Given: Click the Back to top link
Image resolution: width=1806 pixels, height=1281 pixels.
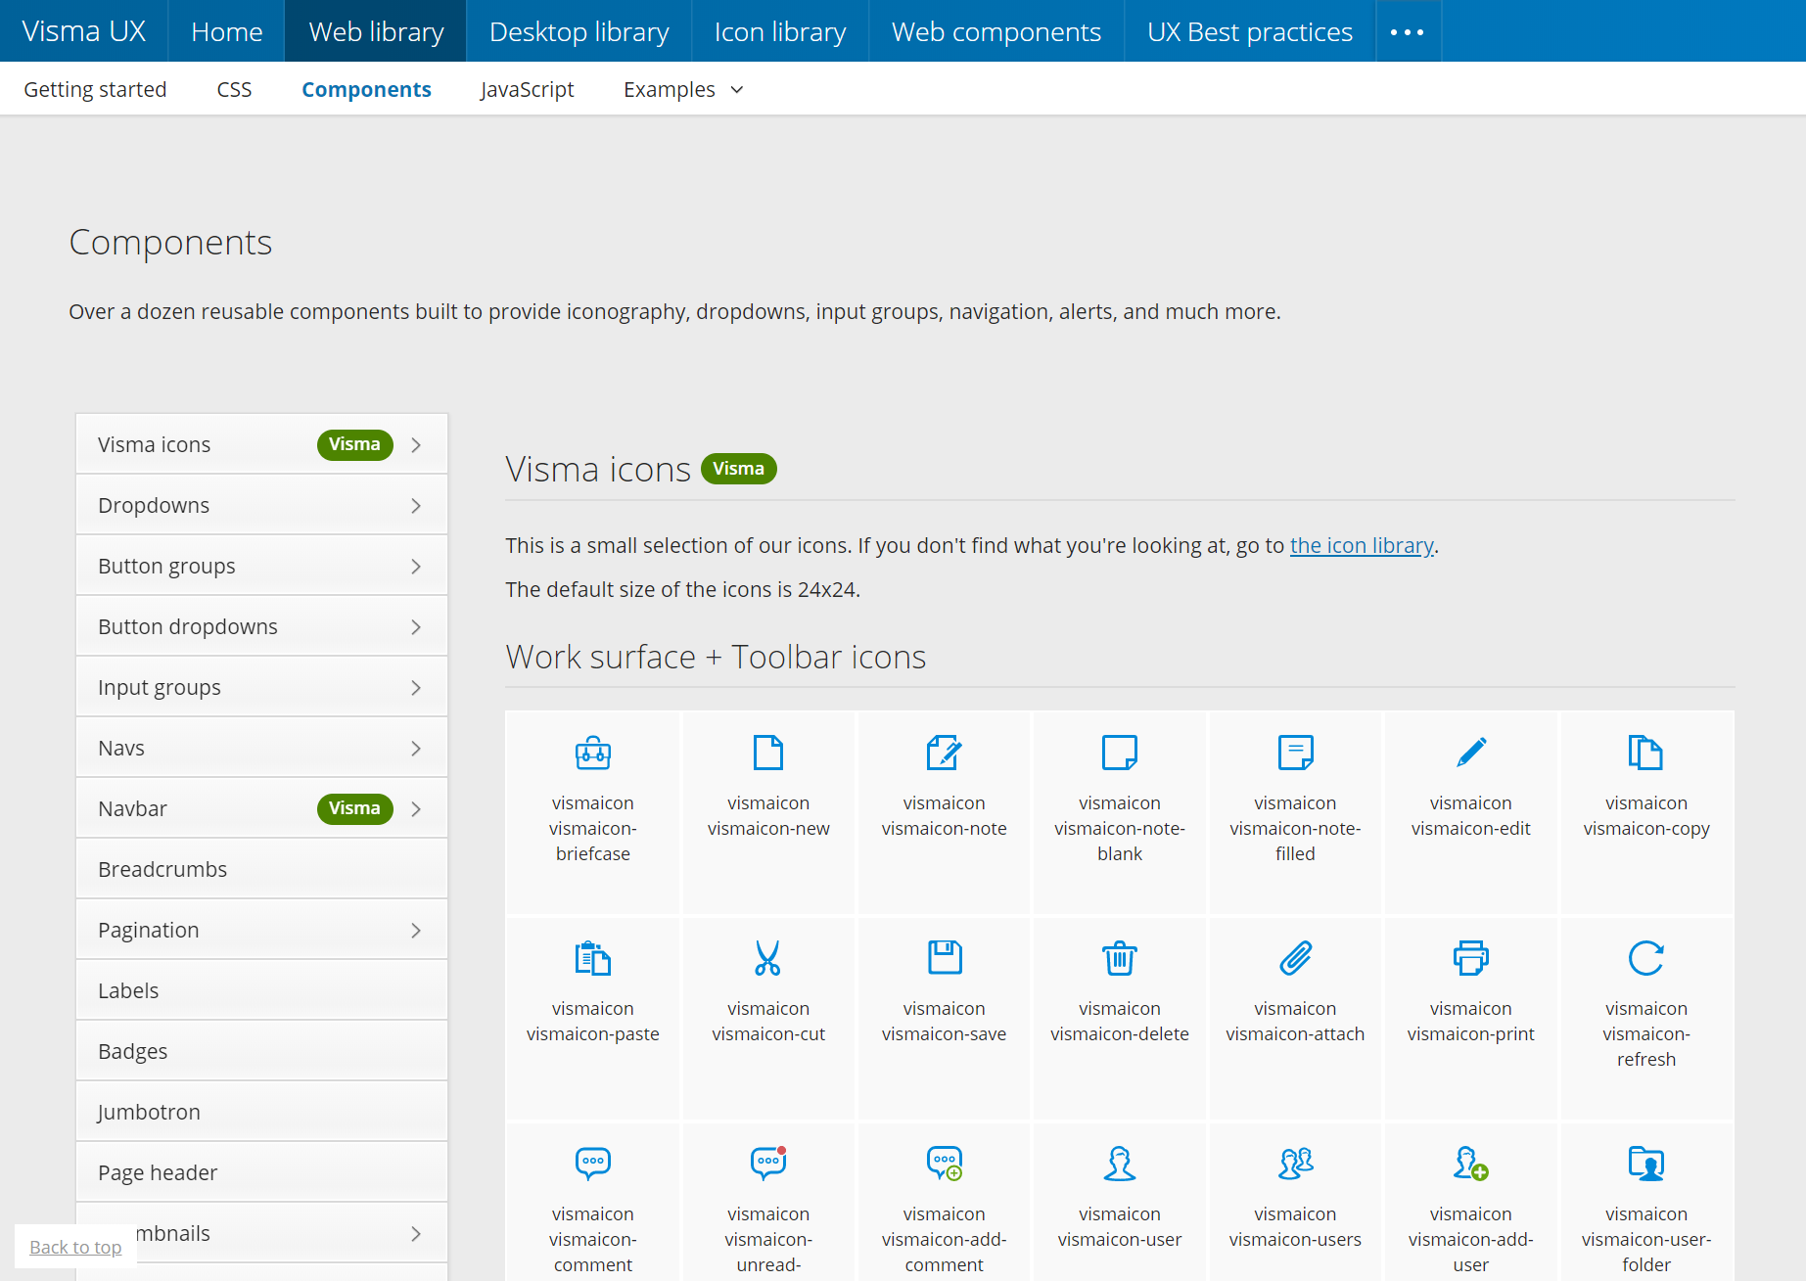Looking at the screenshot, I should [75, 1247].
